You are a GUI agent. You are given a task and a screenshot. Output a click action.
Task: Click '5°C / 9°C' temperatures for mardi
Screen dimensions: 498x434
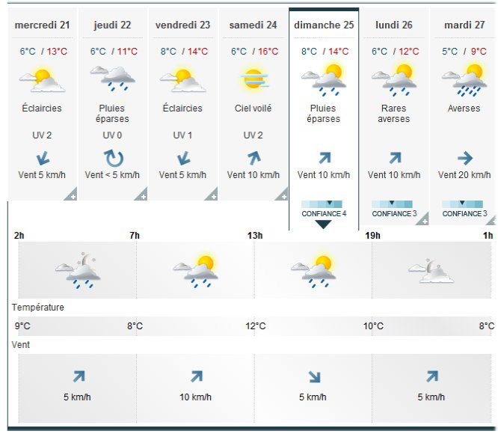click(464, 51)
